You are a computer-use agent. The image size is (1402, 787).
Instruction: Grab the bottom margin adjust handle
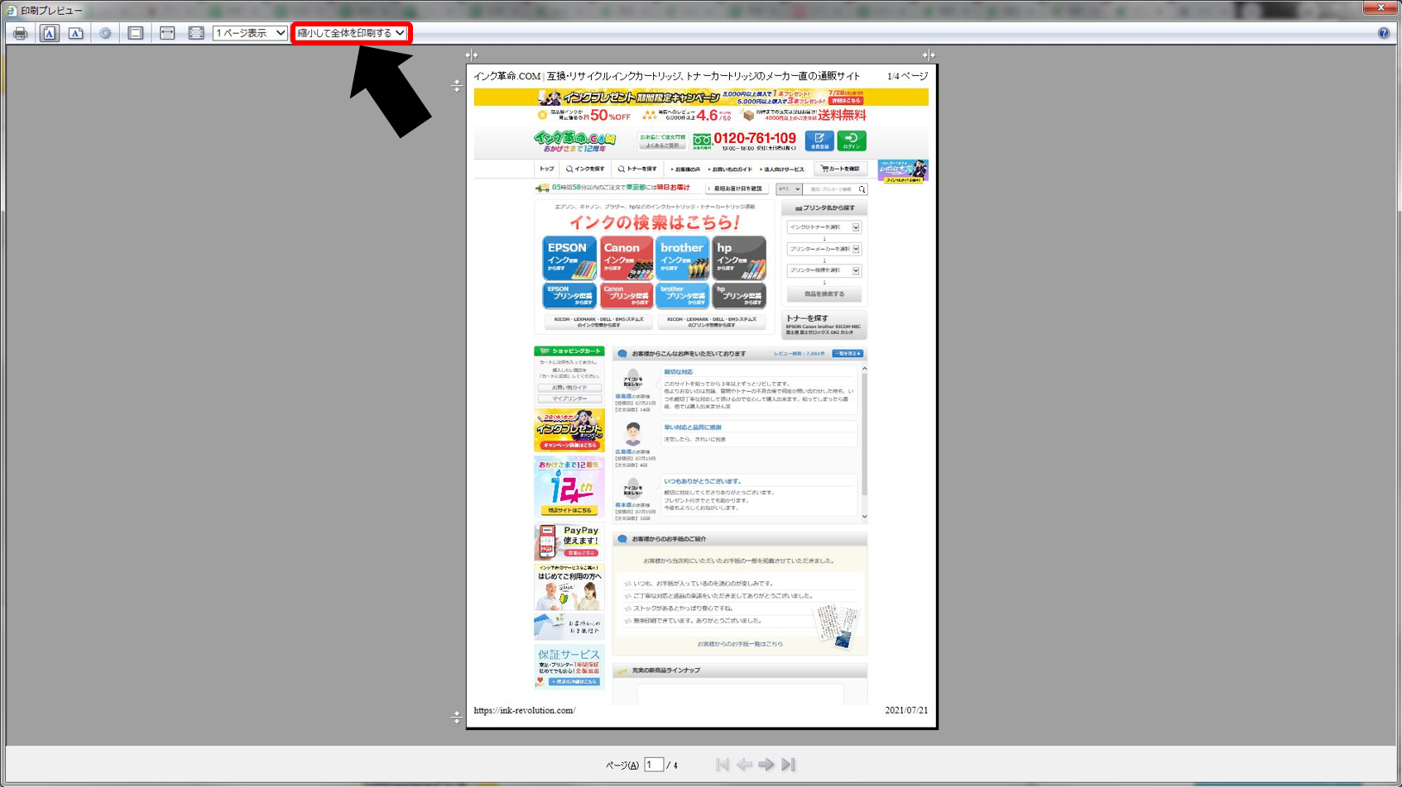[456, 718]
